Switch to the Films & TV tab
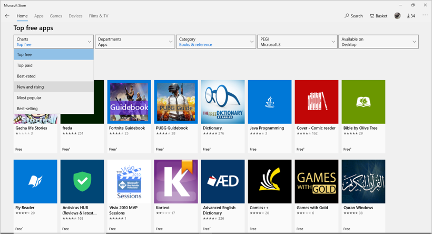Viewport: 432px width, 234px height. 99,16
